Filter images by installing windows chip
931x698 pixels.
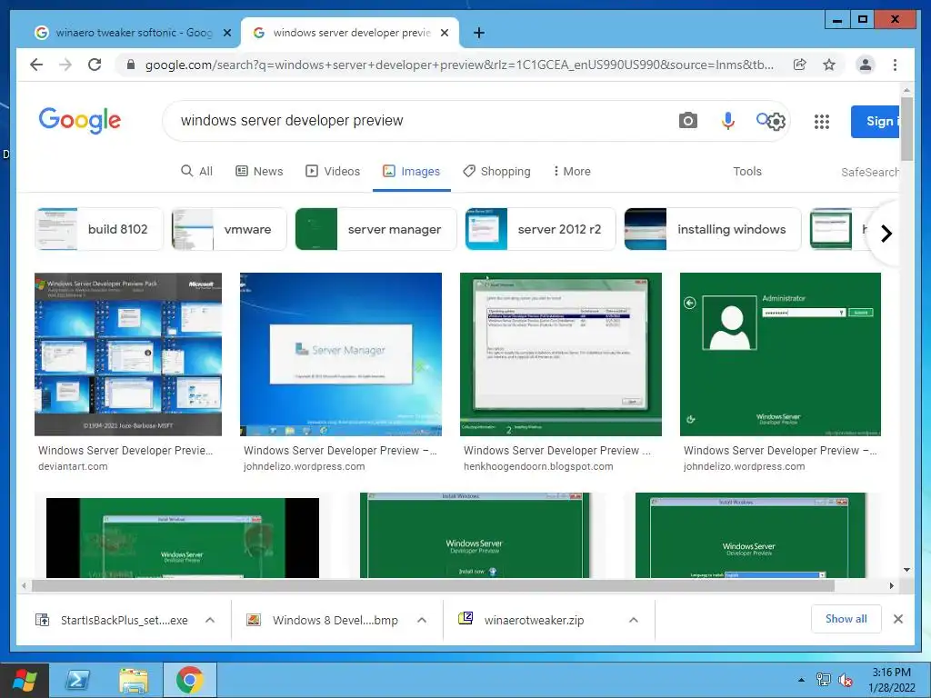[x=713, y=229]
